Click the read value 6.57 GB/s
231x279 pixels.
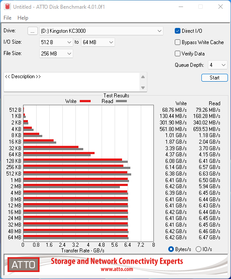pyautogui.click(x=210, y=167)
